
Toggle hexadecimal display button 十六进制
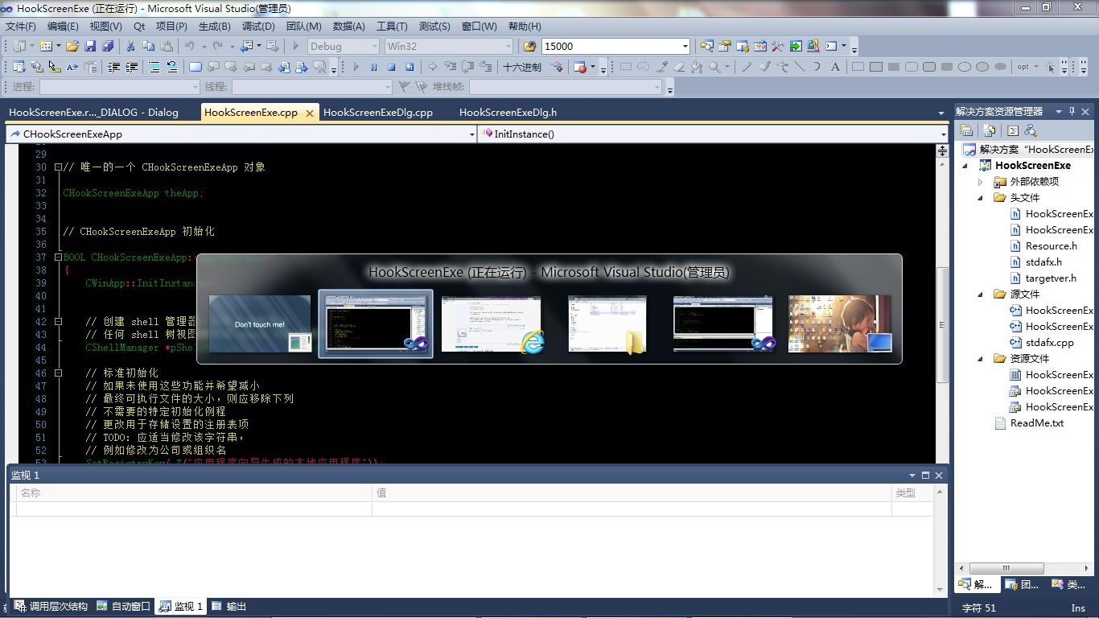pyautogui.click(x=522, y=68)
